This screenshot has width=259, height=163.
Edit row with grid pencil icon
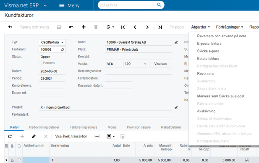(x=34, y=136)
